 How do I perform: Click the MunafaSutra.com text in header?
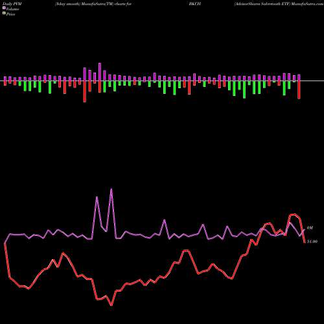click(x=307, y=4)
